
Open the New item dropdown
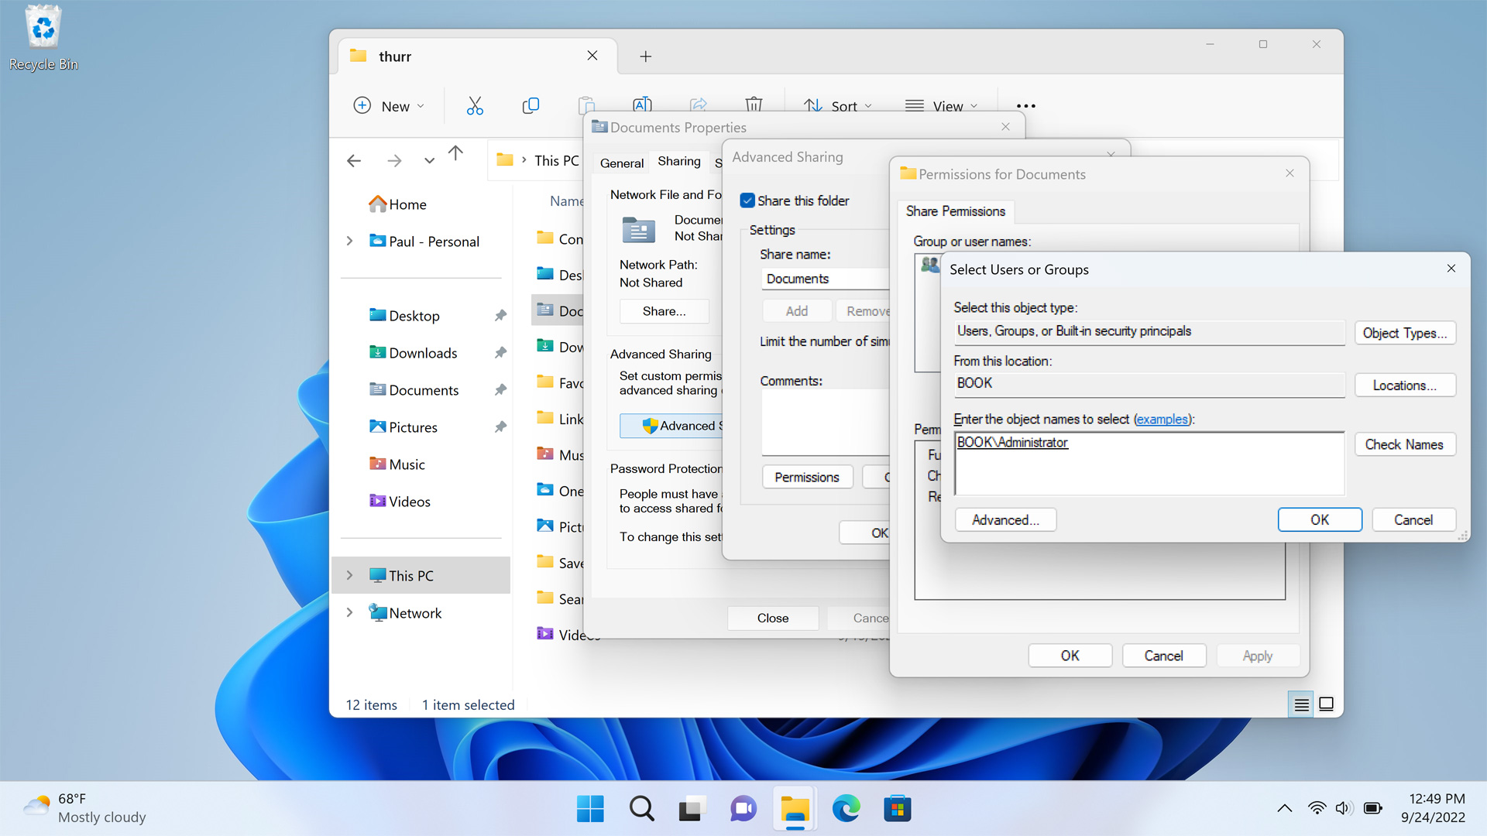pyautogui.click(x=389, y=106)
